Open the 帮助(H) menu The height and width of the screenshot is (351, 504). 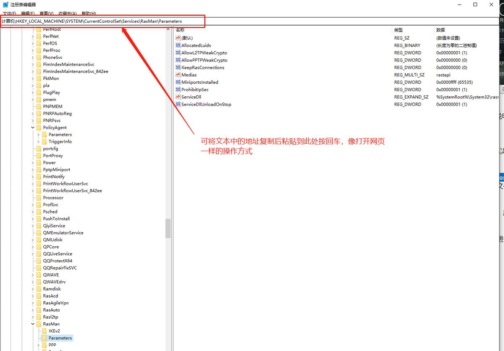89,14
